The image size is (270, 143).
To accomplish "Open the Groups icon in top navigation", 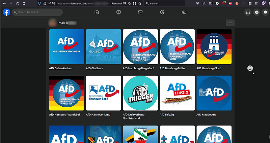I will 162,12.
